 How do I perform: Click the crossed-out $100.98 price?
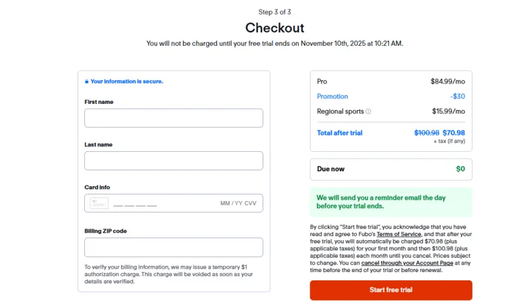pyautogui.click(x=428, y=133)
